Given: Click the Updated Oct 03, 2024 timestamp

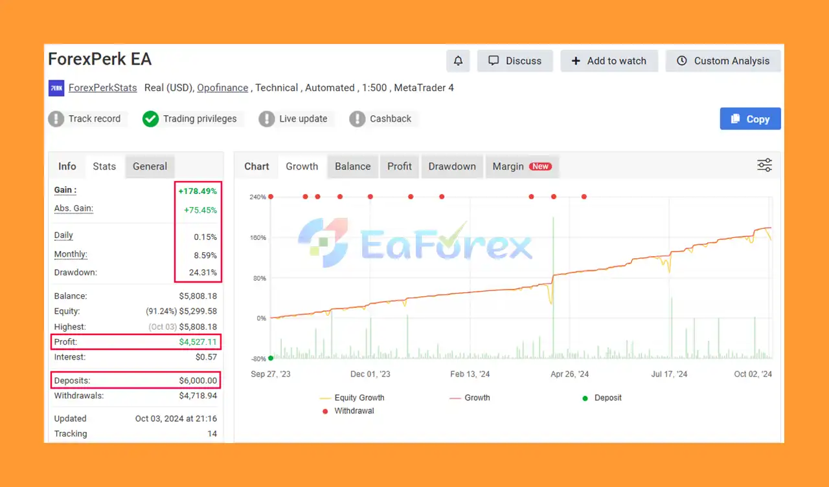Looking at the screenshot, I should [x=176, y=418].
